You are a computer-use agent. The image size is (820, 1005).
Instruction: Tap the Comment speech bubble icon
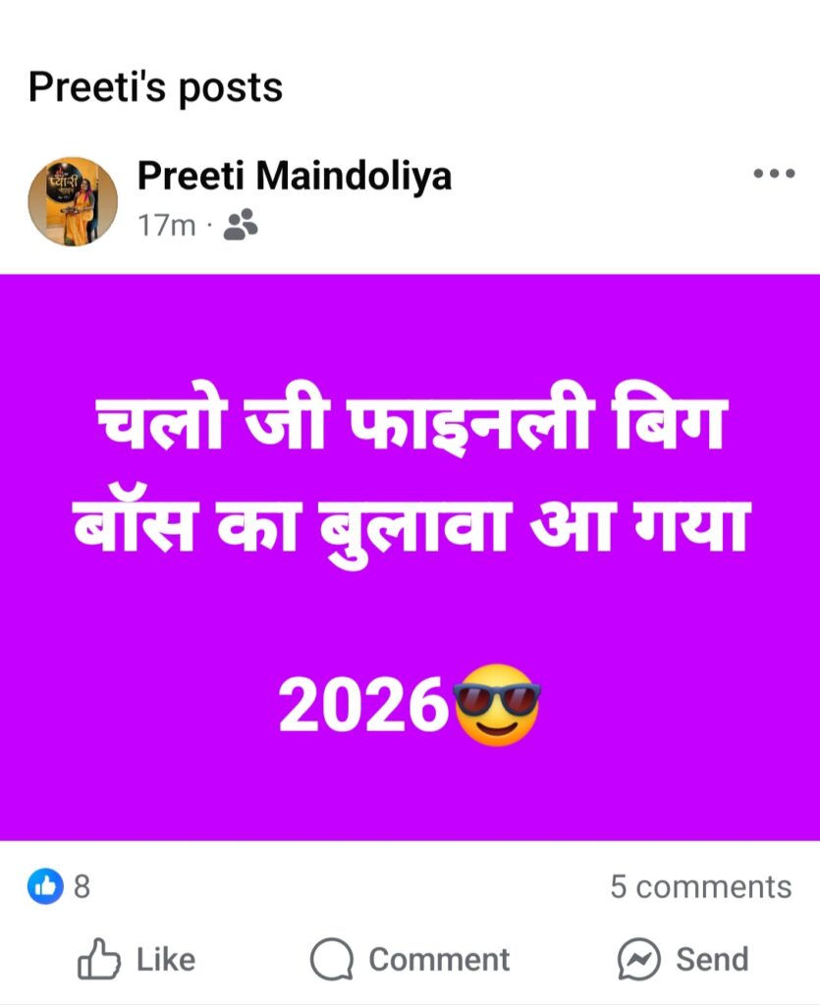point(332,960)
